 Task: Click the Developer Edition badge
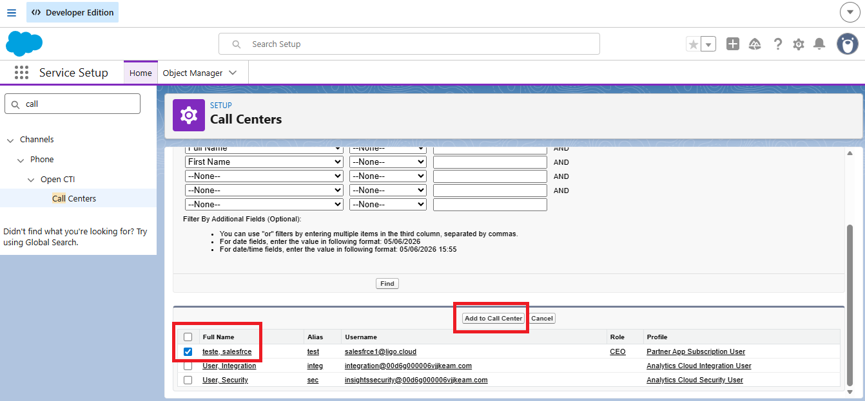[x=73, y=12]
